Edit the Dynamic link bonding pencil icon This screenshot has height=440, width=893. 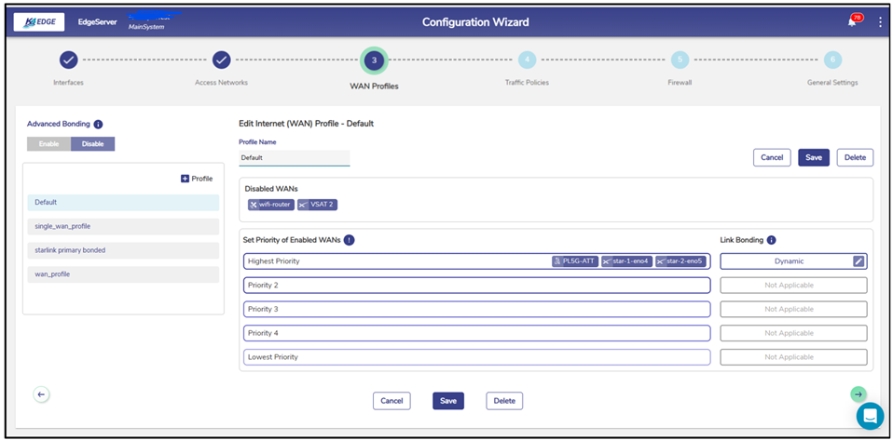(859, 261)
